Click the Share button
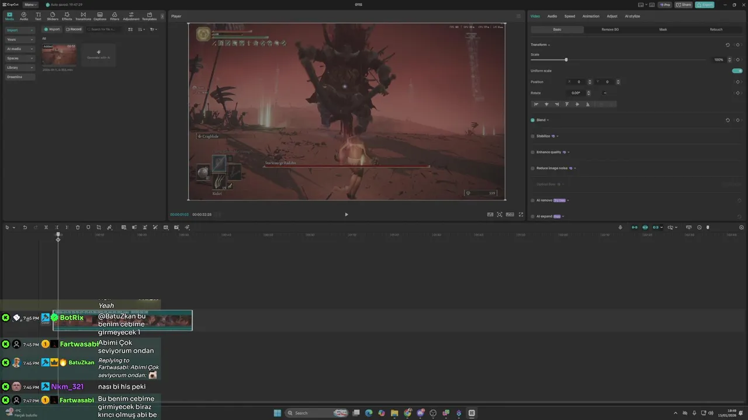The image size is (748, 420). pos(684,5)
